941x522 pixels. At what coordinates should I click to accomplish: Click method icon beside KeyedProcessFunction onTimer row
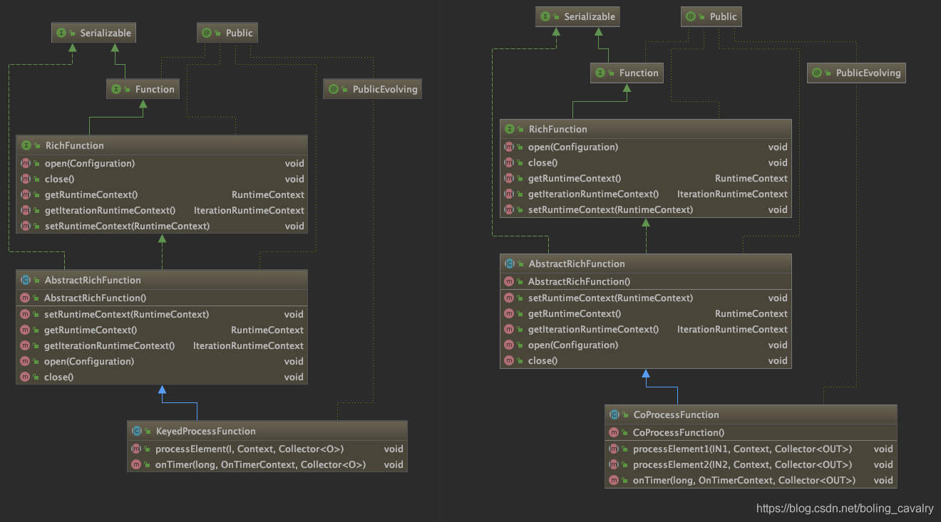tap(136, 464)
